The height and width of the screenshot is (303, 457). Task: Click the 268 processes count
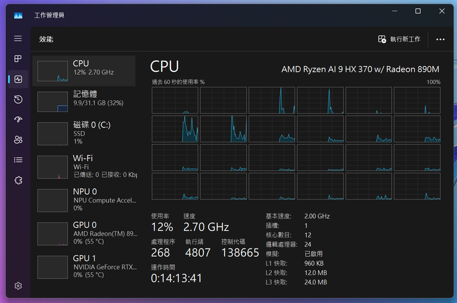[161, 252]
